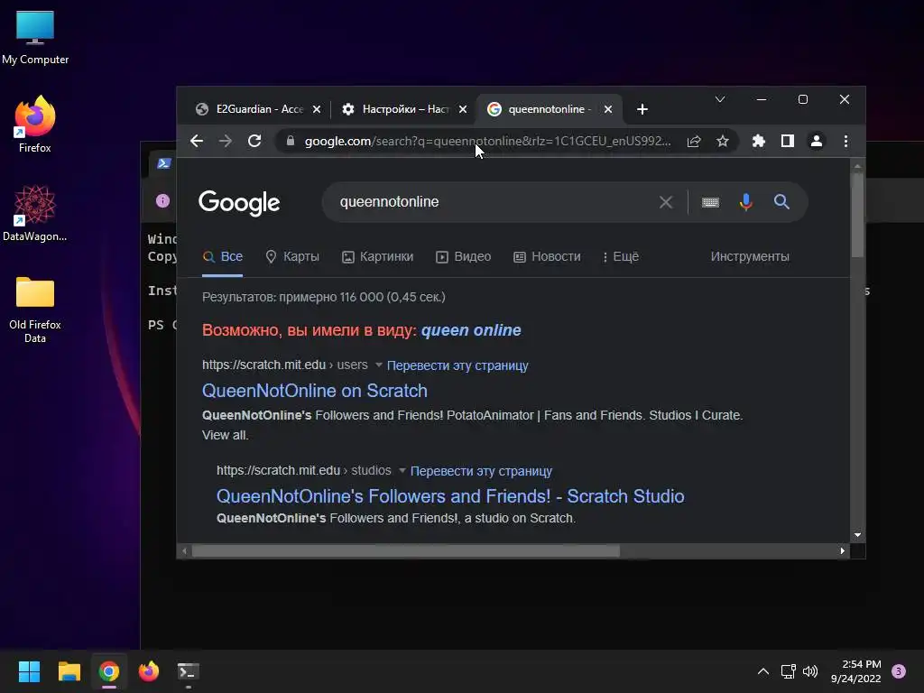Clear the search query with the X

(666, 202)
